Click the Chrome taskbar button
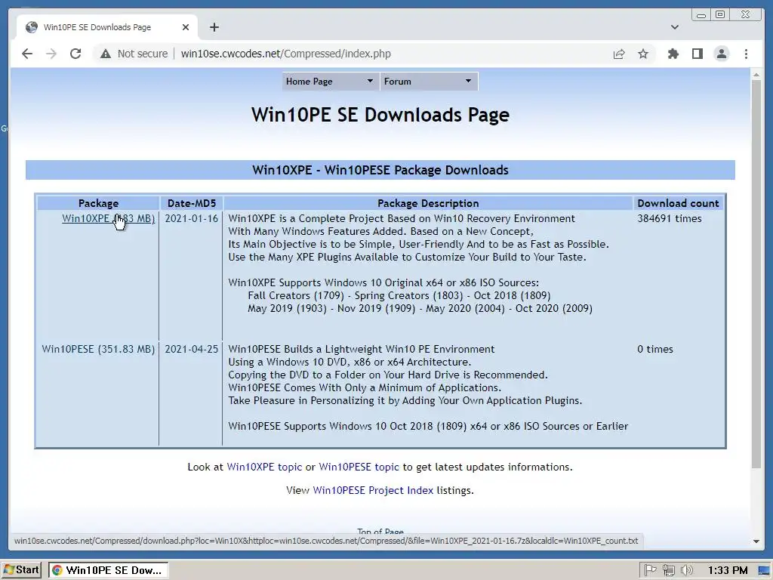This screenshot has height=580, width=773. (x=109, y=570)
